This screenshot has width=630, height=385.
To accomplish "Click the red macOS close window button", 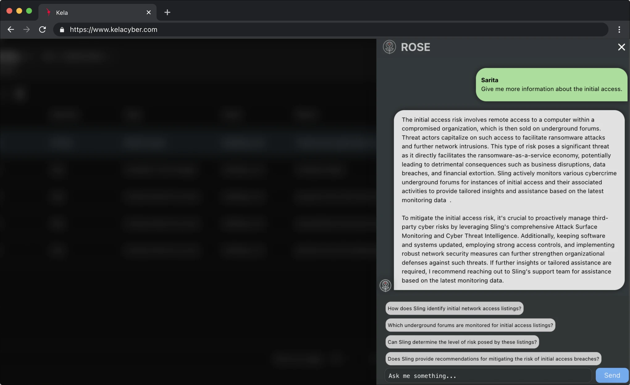I will click(x=9, y=11).
